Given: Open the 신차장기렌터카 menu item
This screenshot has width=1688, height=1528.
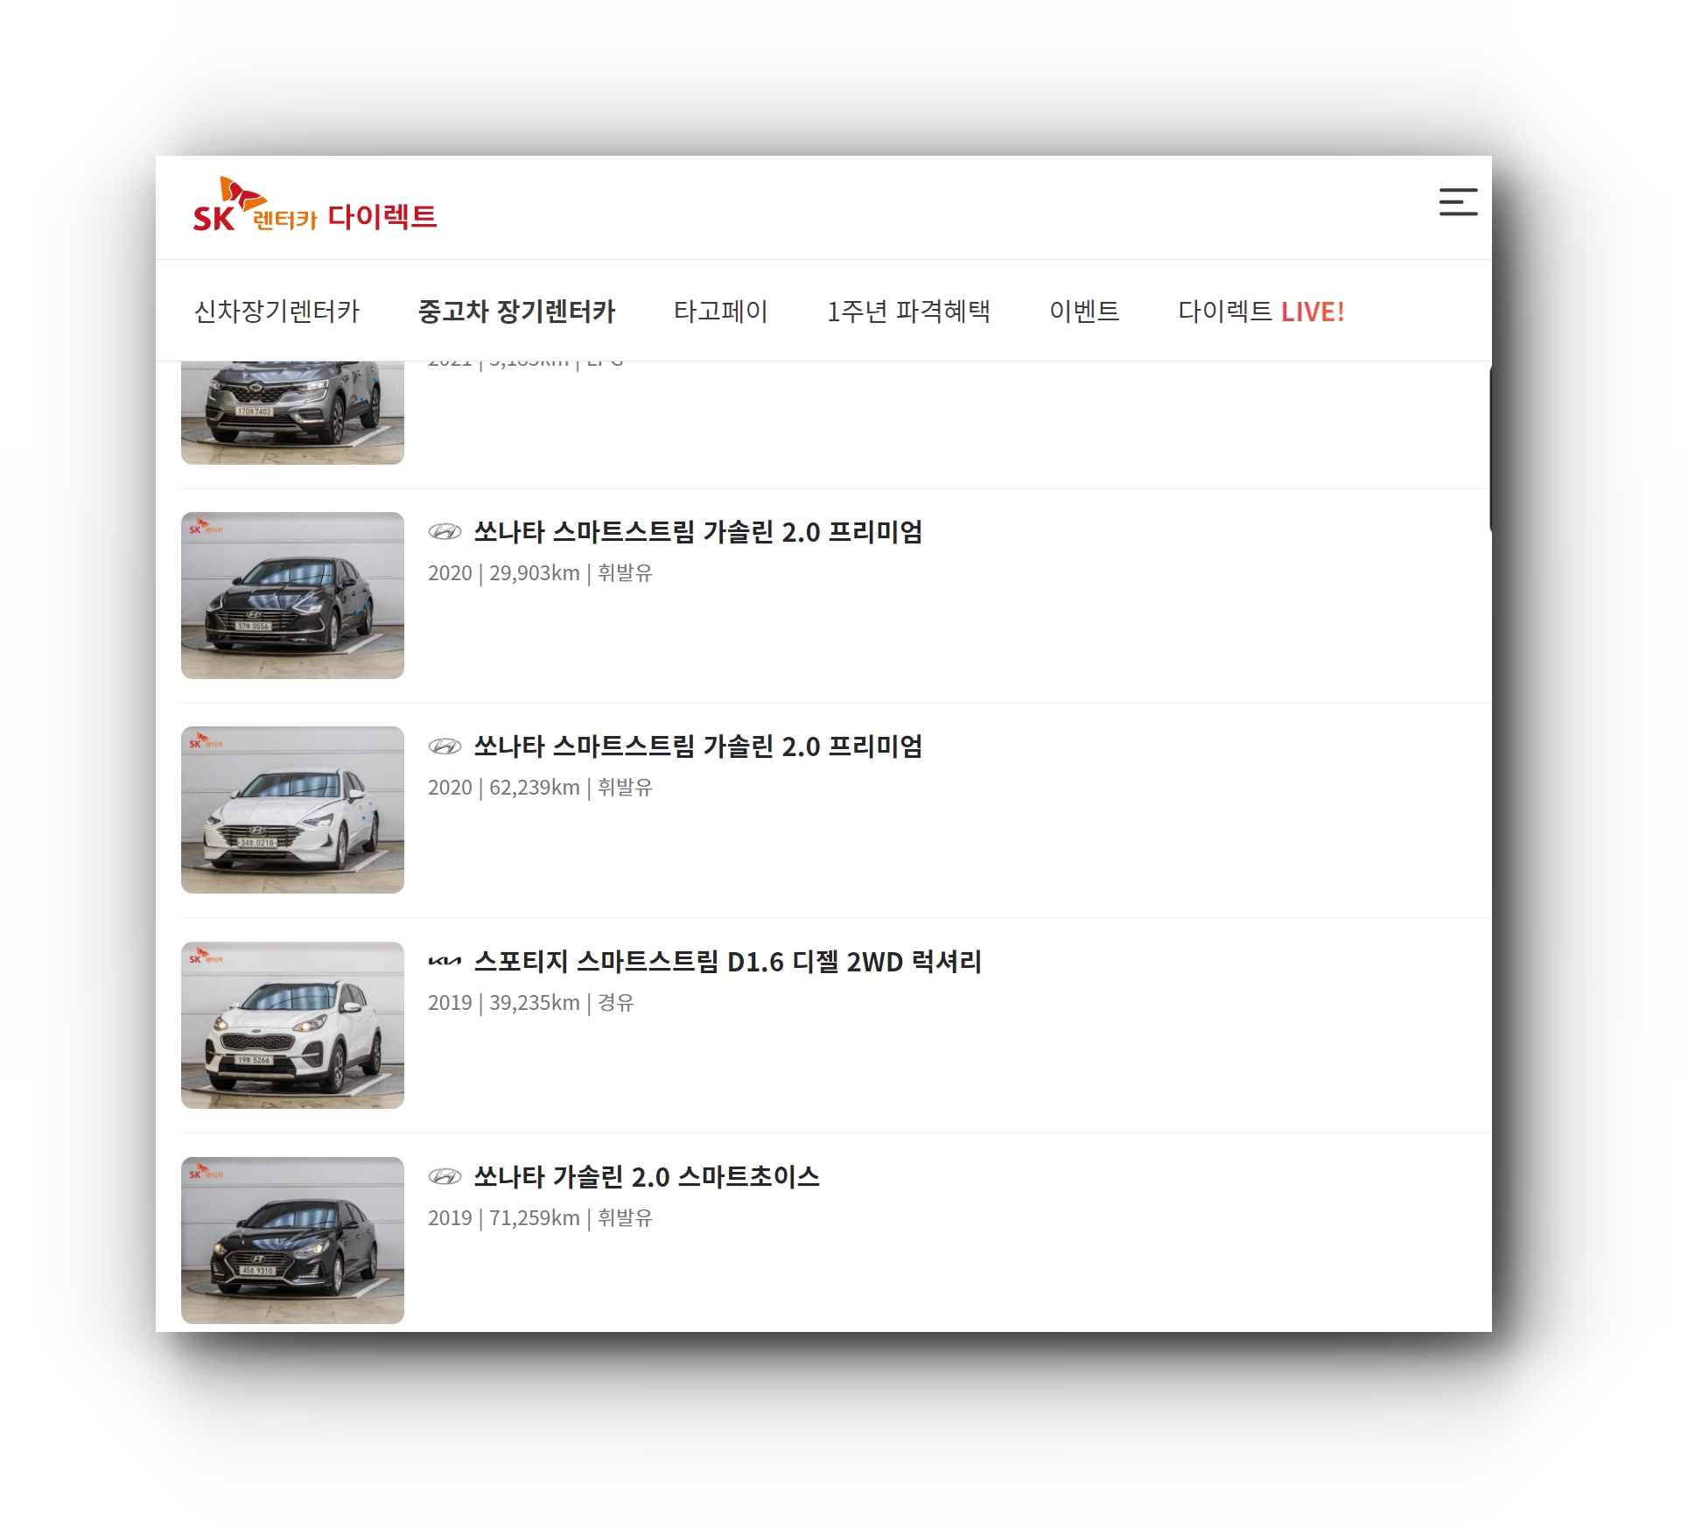Looking at the screenshot, I should coord(277,312).
